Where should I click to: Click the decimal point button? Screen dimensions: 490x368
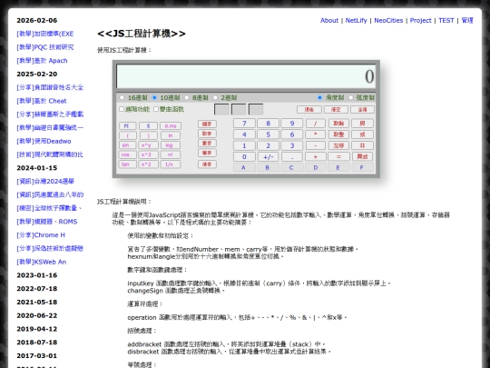click(x=292, y=157)
